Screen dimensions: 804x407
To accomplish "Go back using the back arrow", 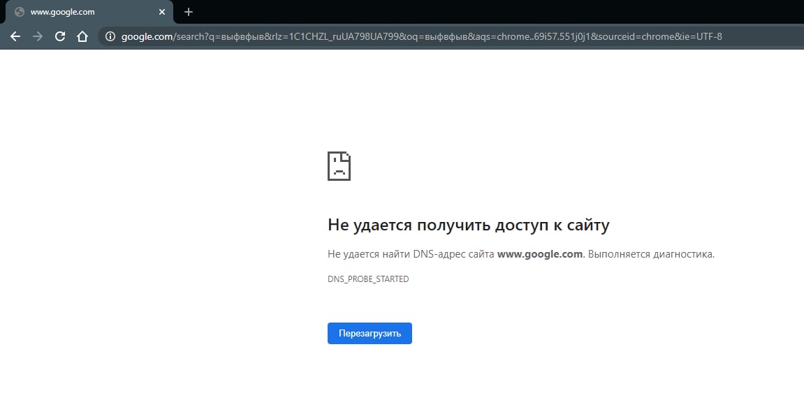I will (15, 36).
